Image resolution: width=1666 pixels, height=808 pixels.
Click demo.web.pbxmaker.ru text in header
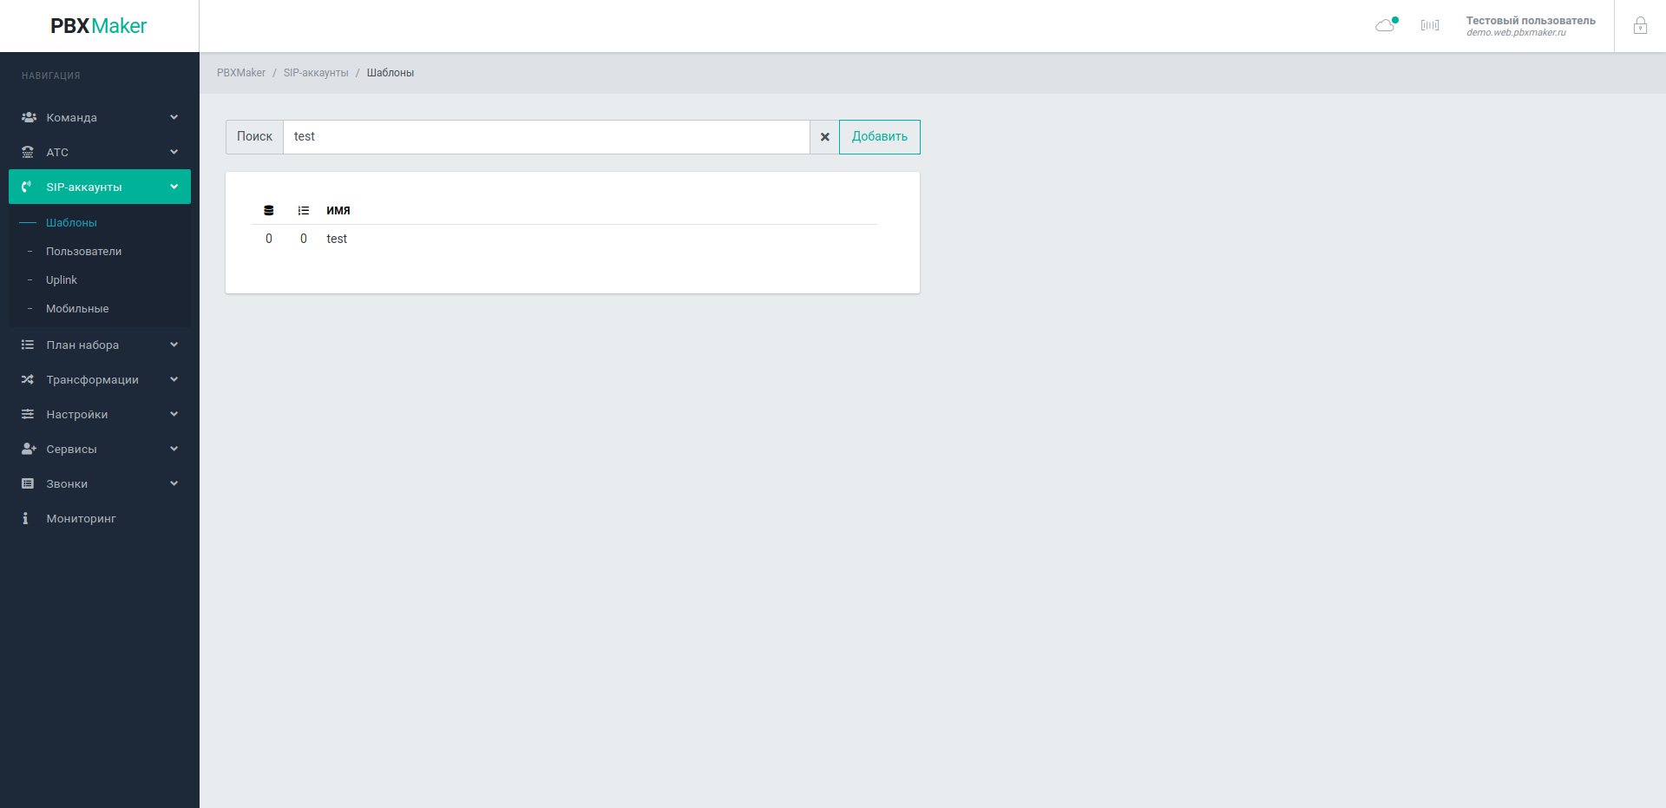pyautogui.click(x=1517, y=33)
